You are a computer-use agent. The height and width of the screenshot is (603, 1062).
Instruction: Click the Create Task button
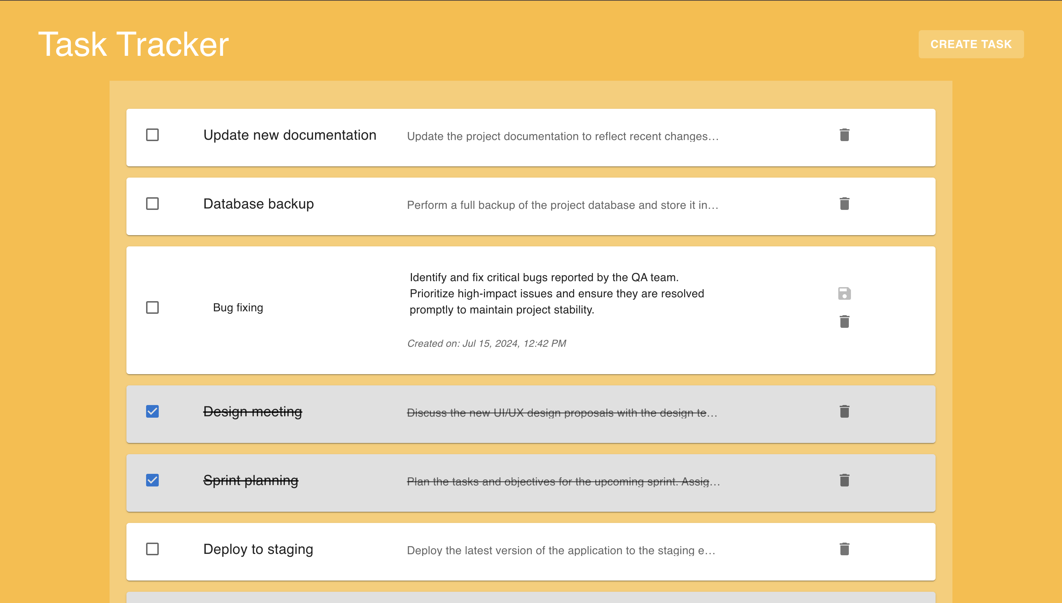tap(971, 44)
